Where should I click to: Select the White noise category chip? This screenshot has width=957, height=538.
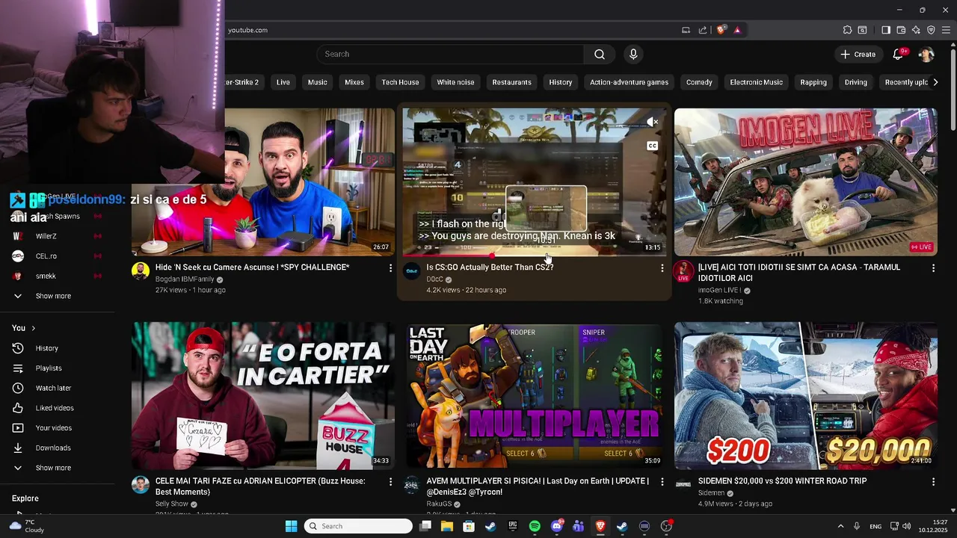click(x=455, y=82)
